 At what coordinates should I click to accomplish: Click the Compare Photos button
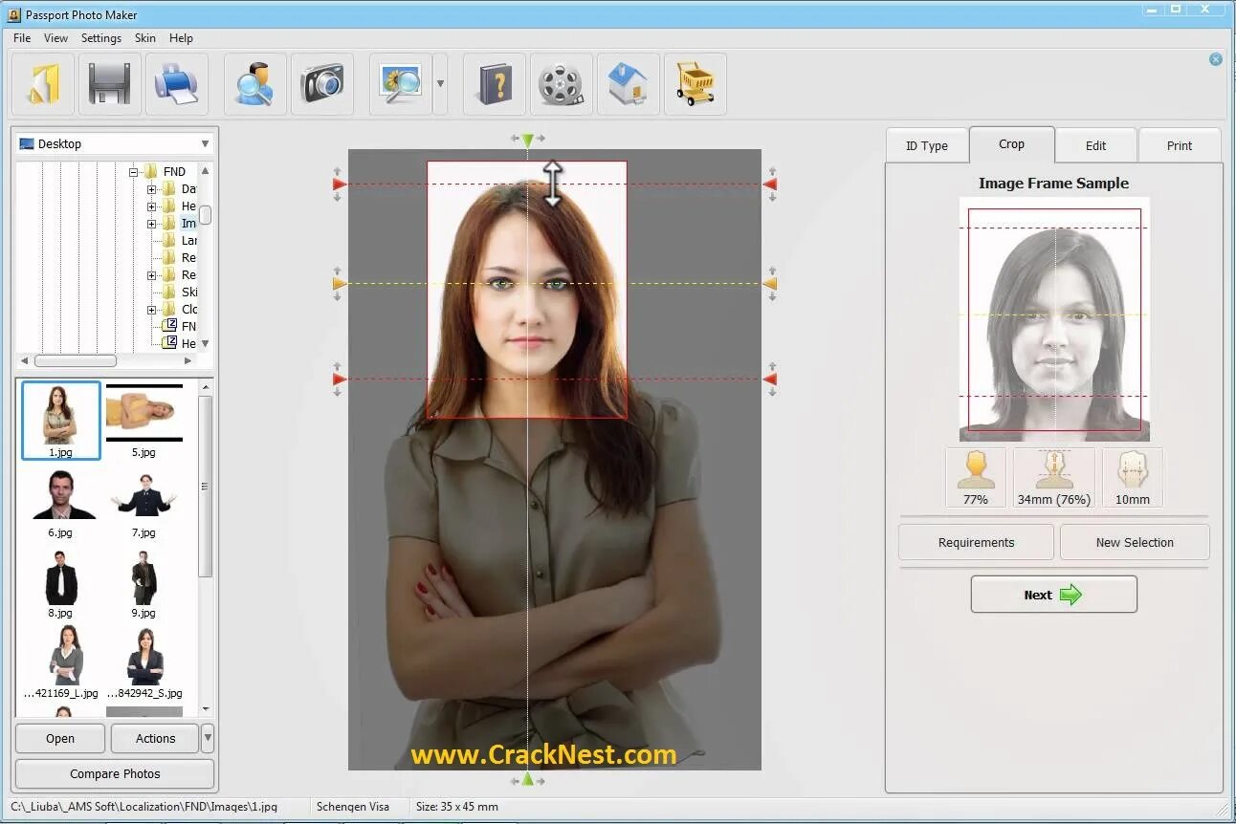coord(115,773)
